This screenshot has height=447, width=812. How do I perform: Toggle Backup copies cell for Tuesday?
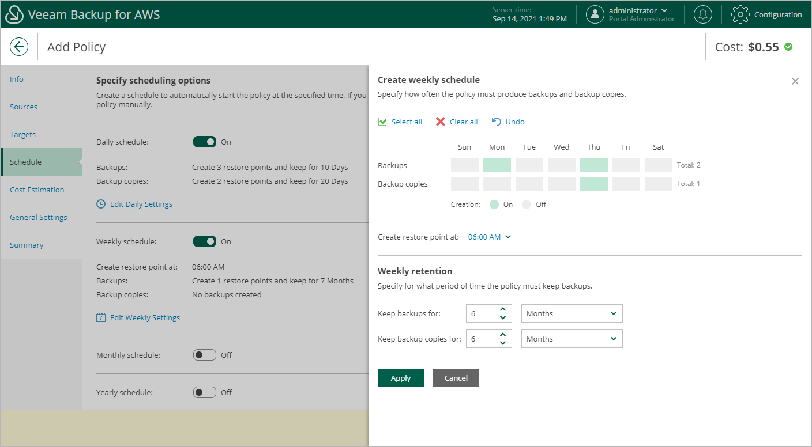(529, 184)
